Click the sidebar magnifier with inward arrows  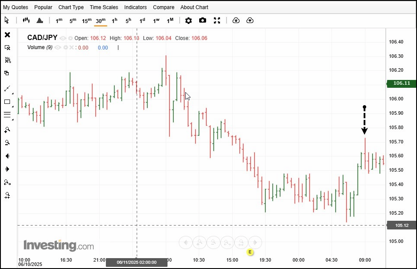click(7, 196)
